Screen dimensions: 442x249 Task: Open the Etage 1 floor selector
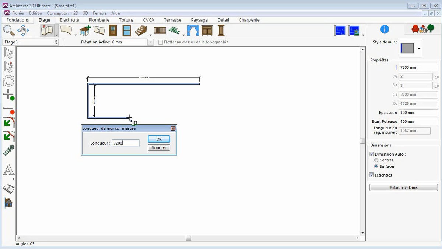point(31,42)
